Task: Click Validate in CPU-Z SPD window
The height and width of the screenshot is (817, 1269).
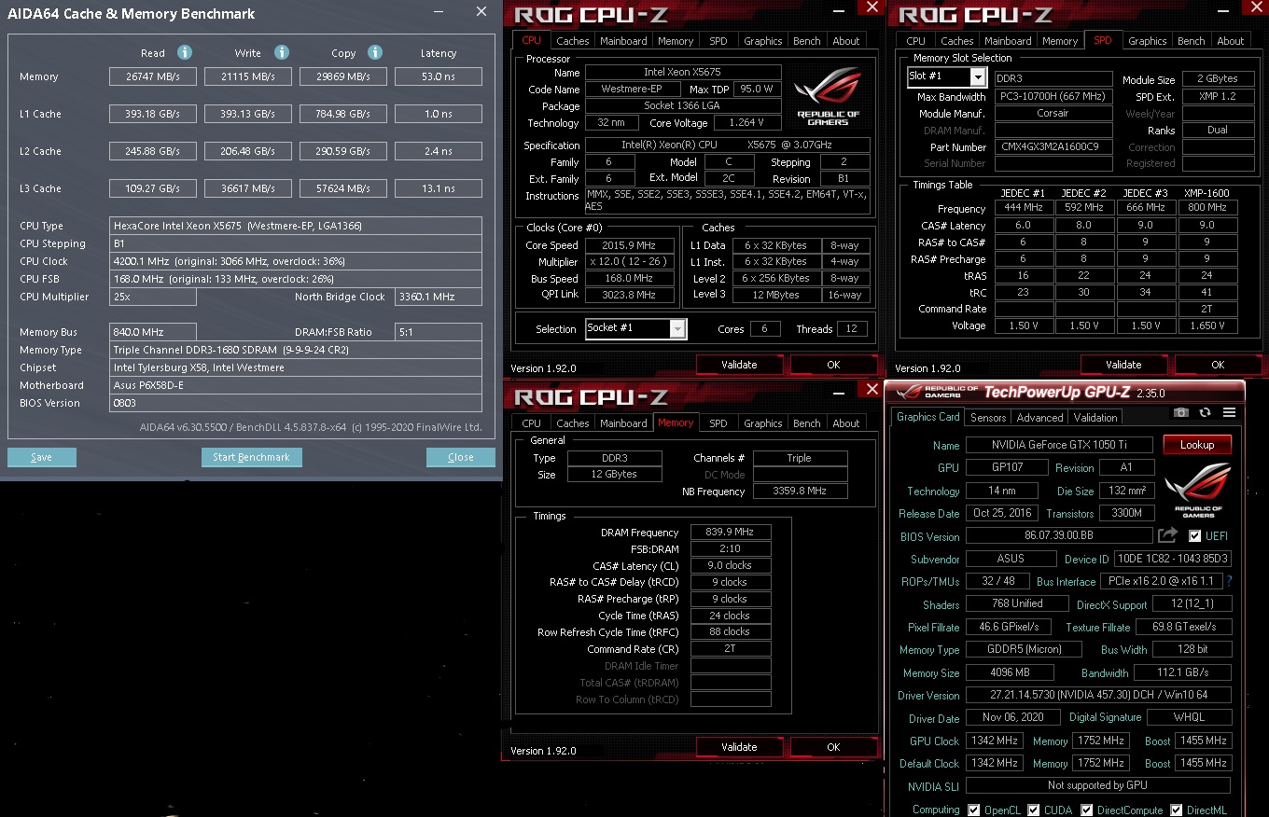Action: coord(1123,365)
